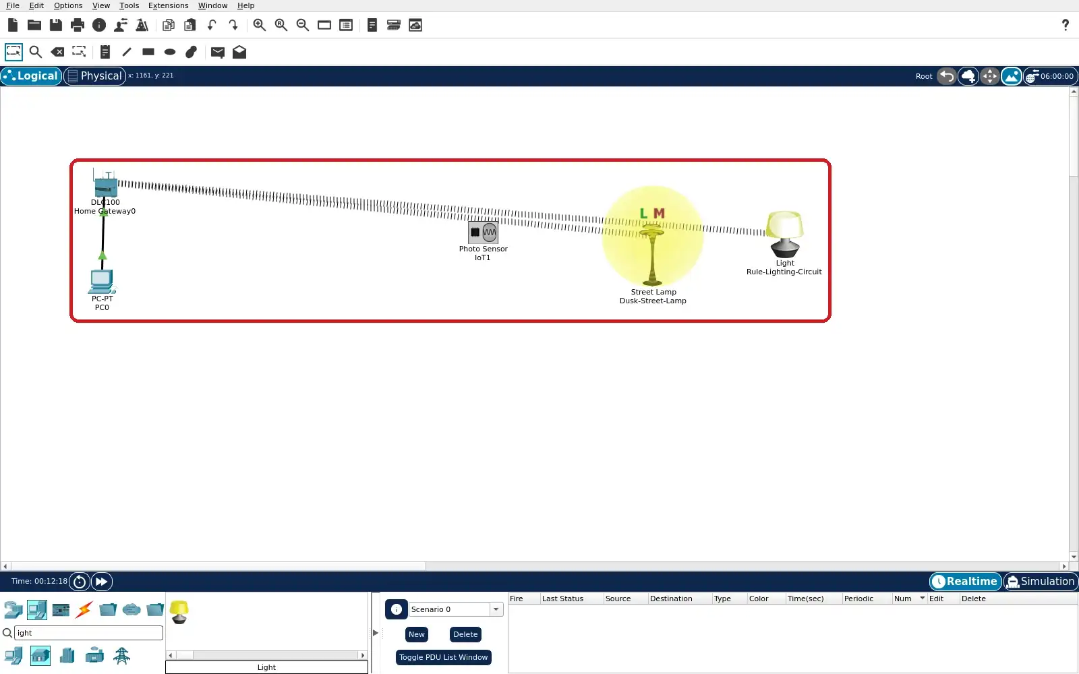The width and height of the screenshot is (1079, 674).
Task: Add a simple PDU with the closed envelope
Action: [218, 52]
